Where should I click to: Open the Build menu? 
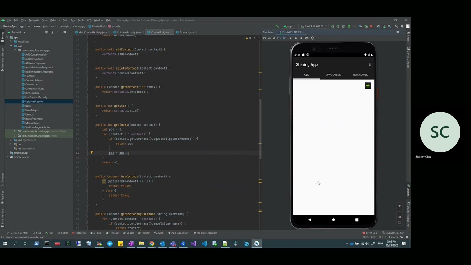65,20
